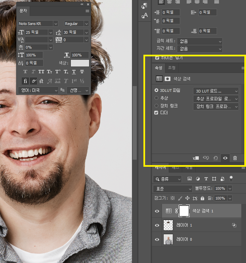Hide the 색상 검색 1 layer
246x263 pixels.
(x=157, y=211)
